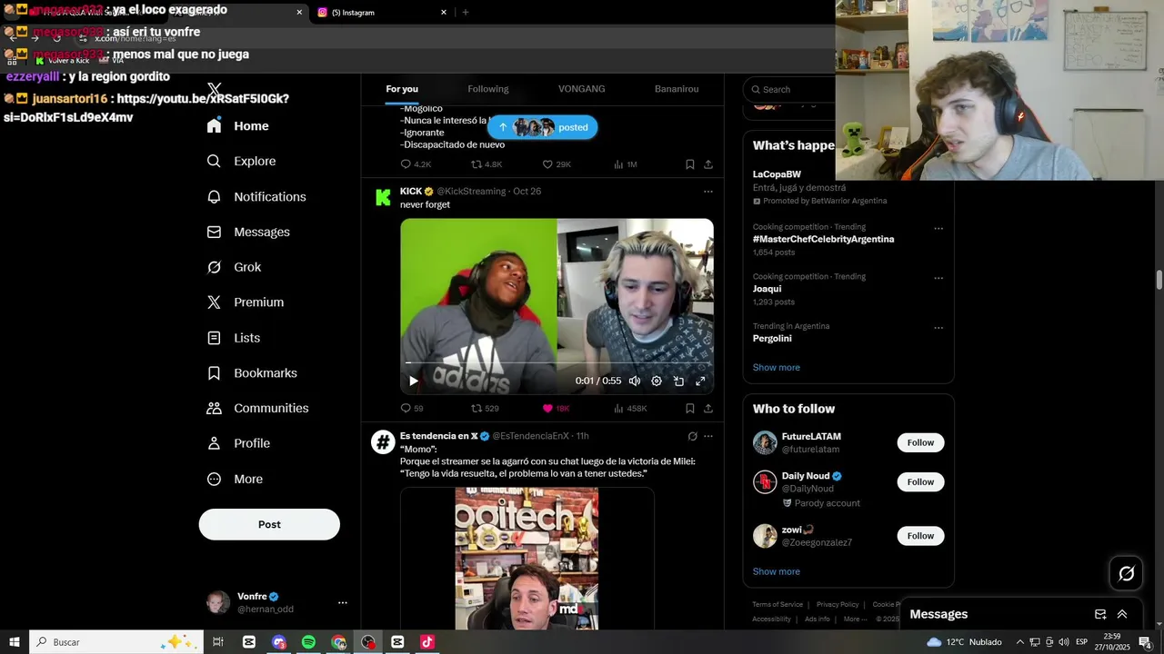Follow Daily Noud
This screenshot has height=654, width=1164.
(920, 482)
